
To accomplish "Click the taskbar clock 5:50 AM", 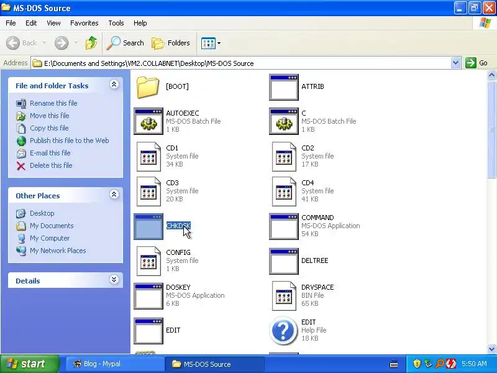I will [x=474, y=364].
